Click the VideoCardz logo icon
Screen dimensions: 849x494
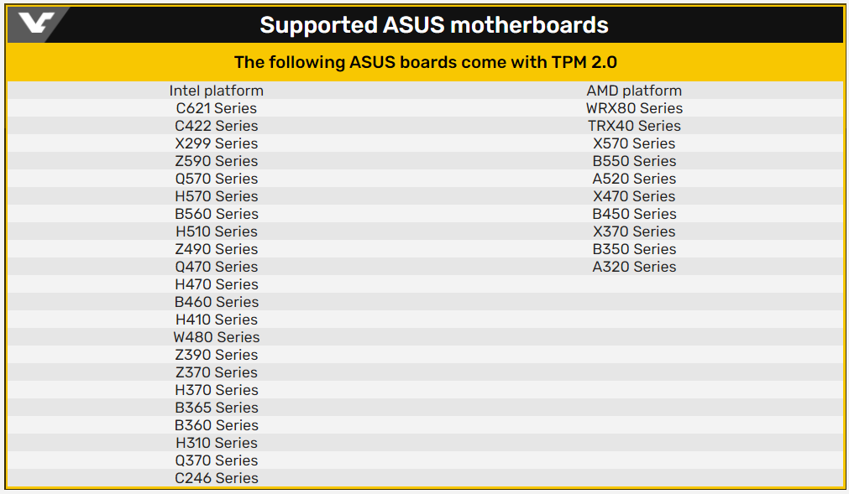coord(36,23)
